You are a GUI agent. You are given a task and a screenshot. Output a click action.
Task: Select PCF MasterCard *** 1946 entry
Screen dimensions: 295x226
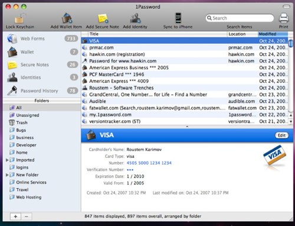point(185,75)
